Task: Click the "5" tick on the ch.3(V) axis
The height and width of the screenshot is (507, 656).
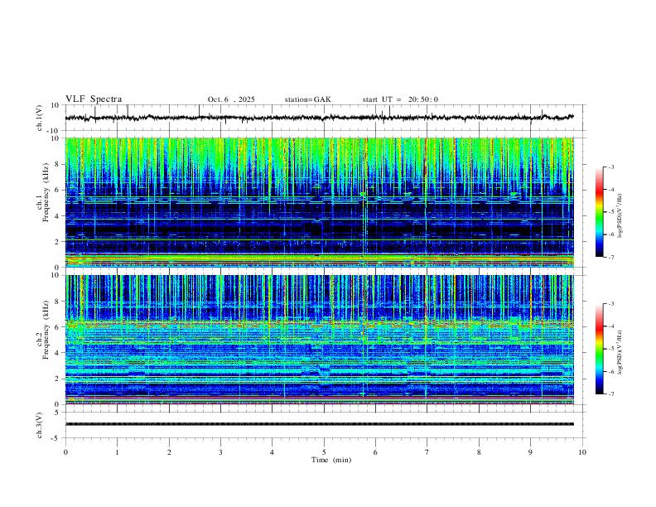Action: point(57,412)
